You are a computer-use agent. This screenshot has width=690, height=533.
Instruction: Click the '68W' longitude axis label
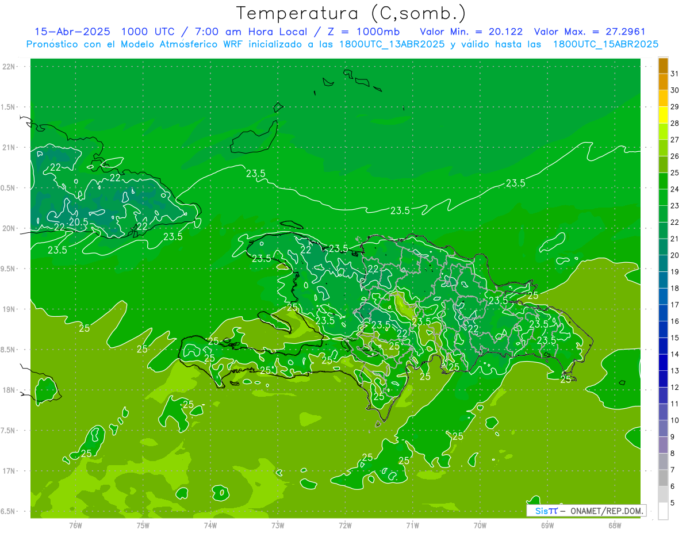[x=615, y=525]
